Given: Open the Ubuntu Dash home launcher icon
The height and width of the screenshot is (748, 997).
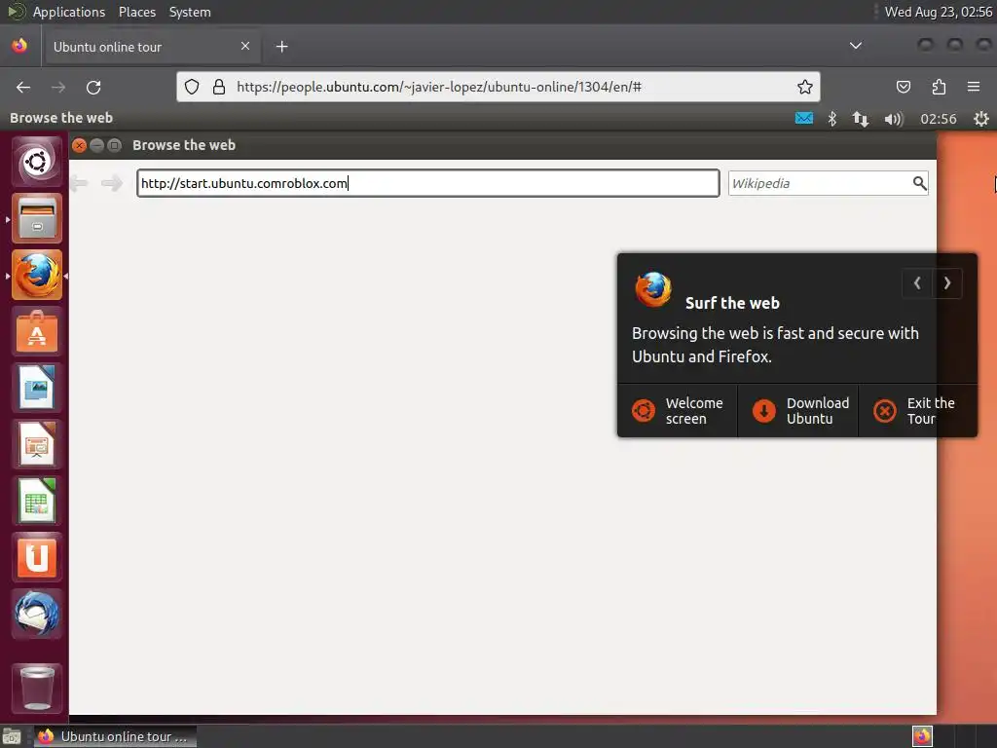Looking at the screenshot, I should (37, 162).
